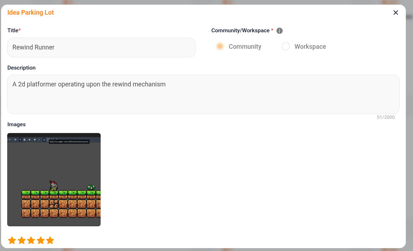Open the Community/Workspace info icon
Image resolution: width=413 pixels, height=251 pixels.
[279, 31]
